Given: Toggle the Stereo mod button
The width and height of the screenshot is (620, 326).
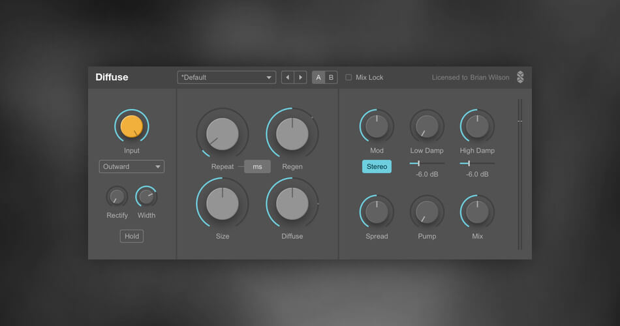Looking at the screenshot, I should [x=377, y=167].
